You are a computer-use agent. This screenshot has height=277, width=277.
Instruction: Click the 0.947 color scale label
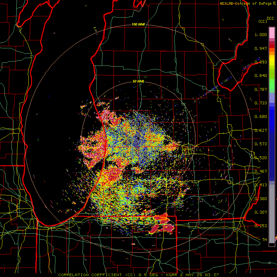[x=261, y=48]
